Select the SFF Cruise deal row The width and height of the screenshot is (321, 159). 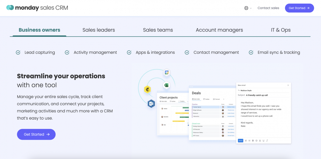pos(214,136)
